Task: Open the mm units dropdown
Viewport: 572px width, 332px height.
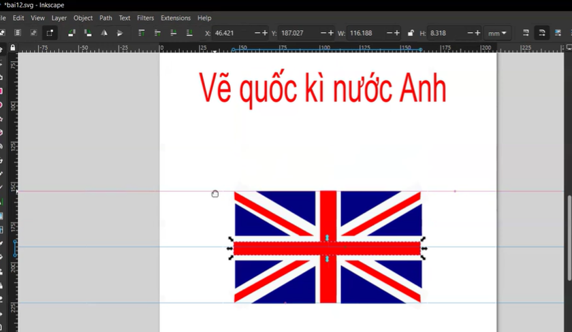Action: click(498, 33)
